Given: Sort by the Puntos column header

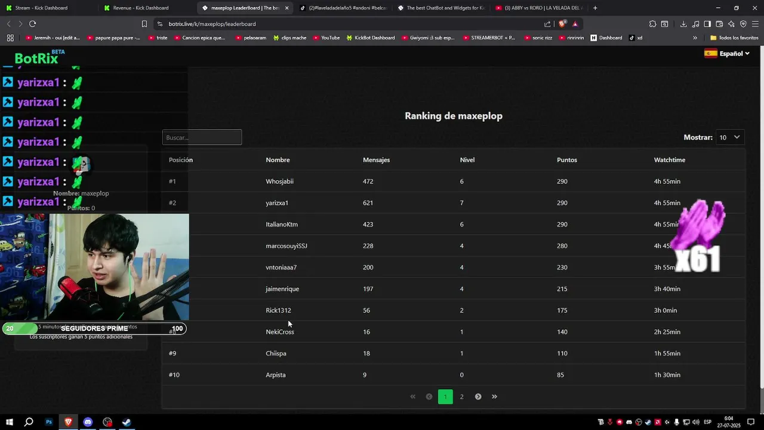Looking at the screenshot, I should coord(567,160).
